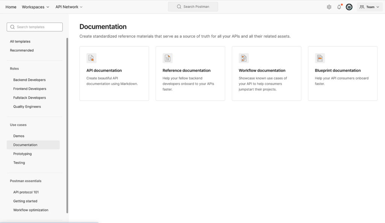Select the Quality Engineers role

(x=27, y=107)
